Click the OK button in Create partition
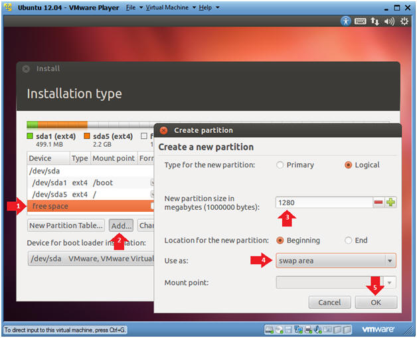 coord(376,302)
